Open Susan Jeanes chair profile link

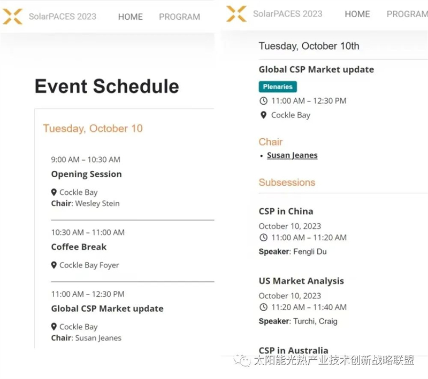tap(292, 155)
